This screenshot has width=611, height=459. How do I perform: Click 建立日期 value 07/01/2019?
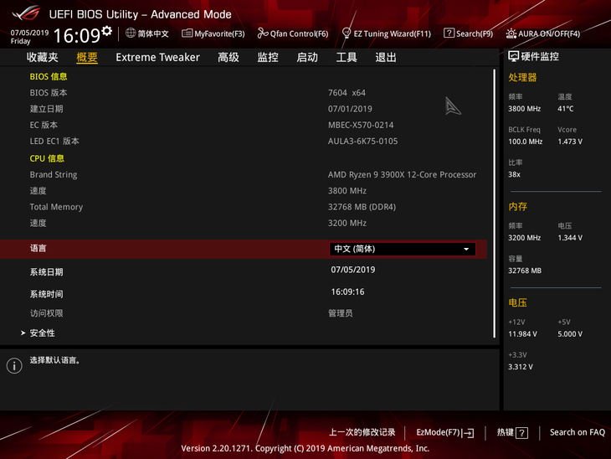(350, 109)
